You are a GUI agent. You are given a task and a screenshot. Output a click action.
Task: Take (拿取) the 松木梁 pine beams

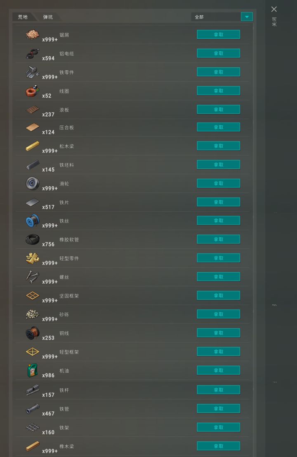[x=219, y=146]
